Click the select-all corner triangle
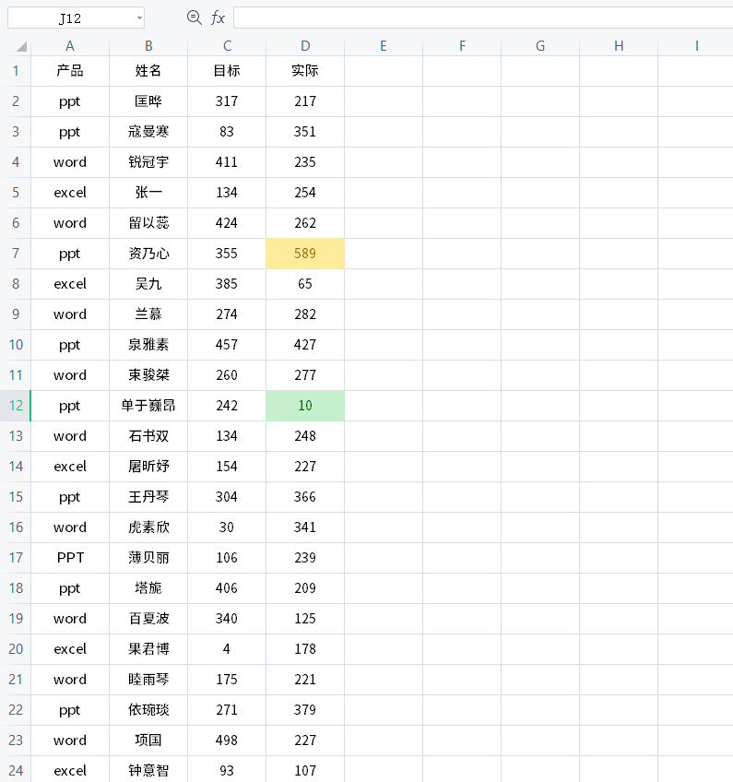This screenshot has height=782, width=733. point(21,47)
